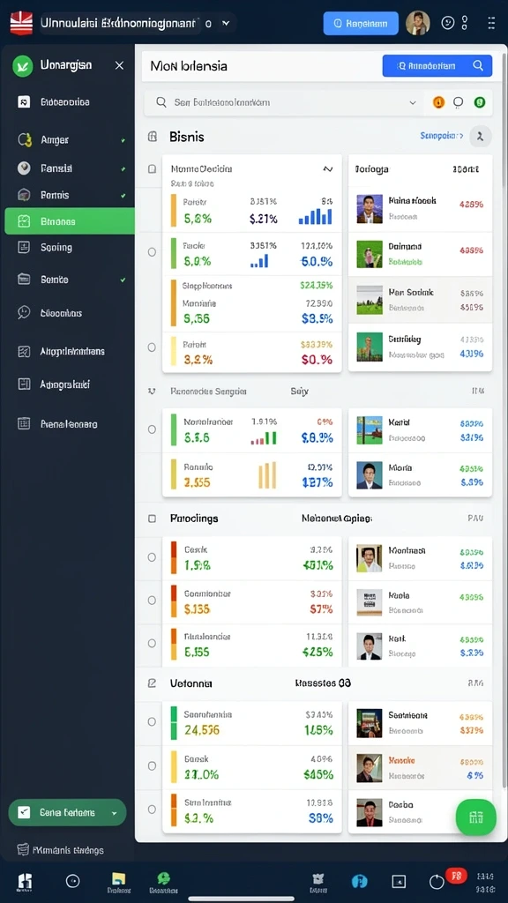The height and width of the screenshot is (903, 508).
Task: Click the red striped logo icon in the top bar
Action: click(21, 23)
